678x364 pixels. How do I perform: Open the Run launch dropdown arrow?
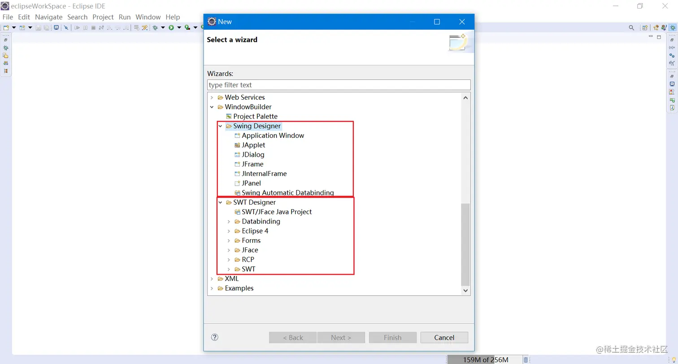[179, 27]
